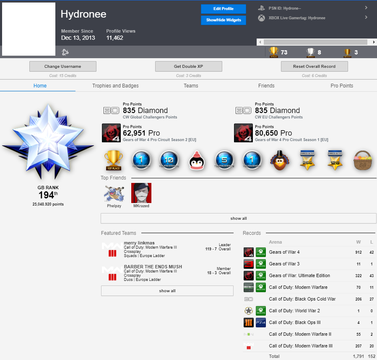Click the diamond star GB Rank emblem

48,141
